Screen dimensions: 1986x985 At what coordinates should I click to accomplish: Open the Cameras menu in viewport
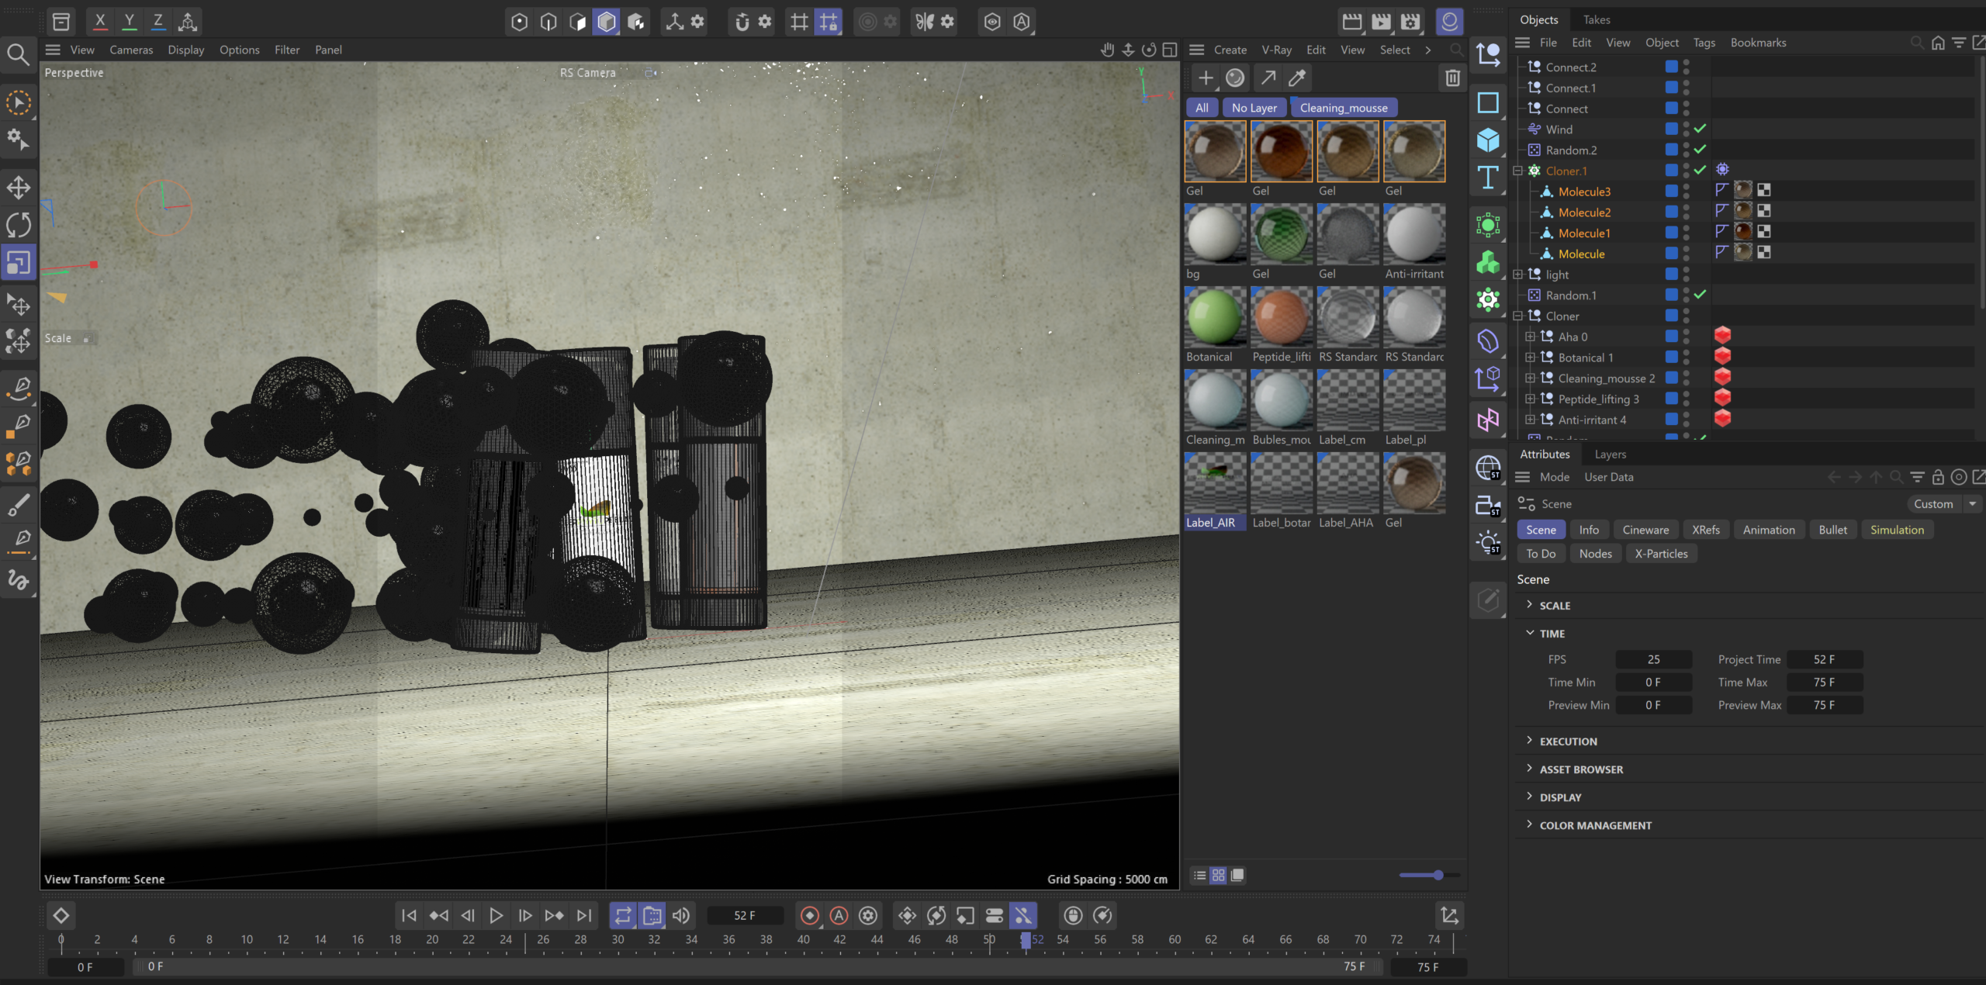click(x=131, y=50)
